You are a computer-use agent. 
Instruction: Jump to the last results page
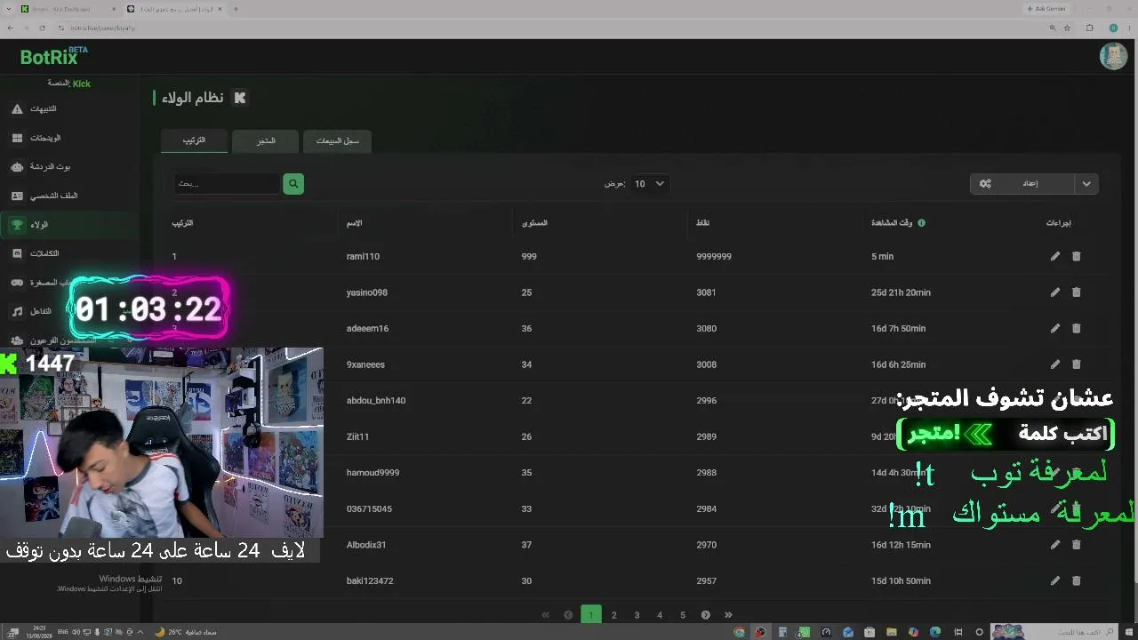728,614
